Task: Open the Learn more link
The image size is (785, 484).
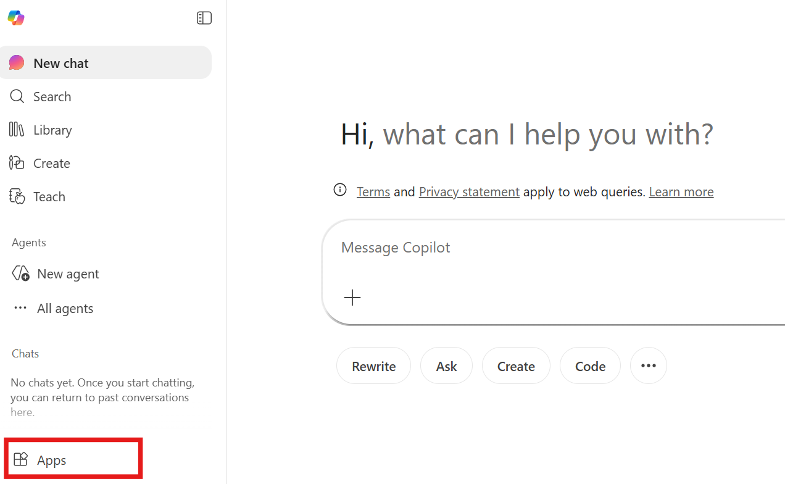Action: pos(681,192)
